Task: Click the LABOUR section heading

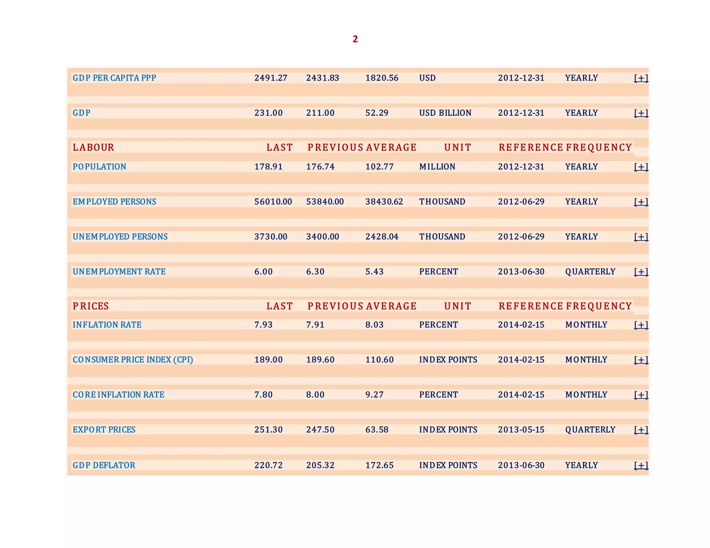Action: pos(93,148)
